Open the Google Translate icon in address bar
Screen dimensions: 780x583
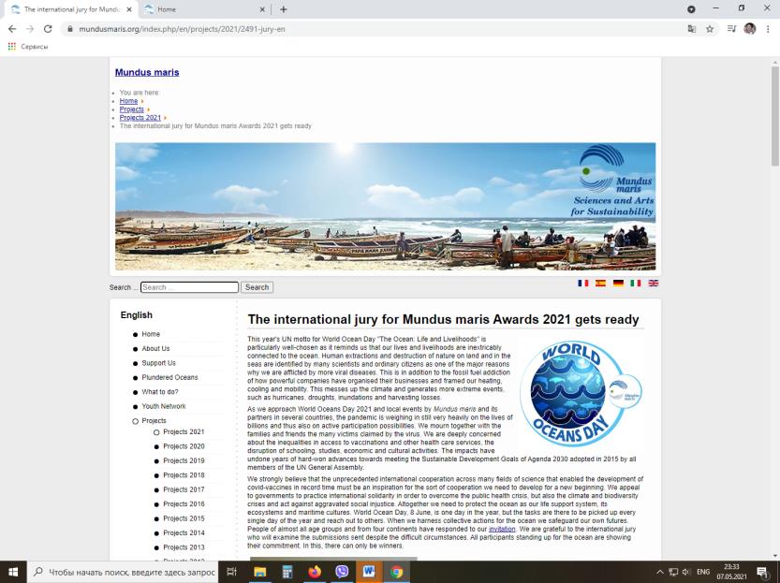click(691, 29)
